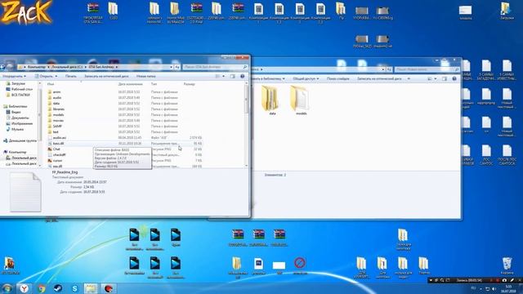523x294 pixels.
Task: Open the Общий доступ dropdown in the back window
Action: click(x=306, y=78)
